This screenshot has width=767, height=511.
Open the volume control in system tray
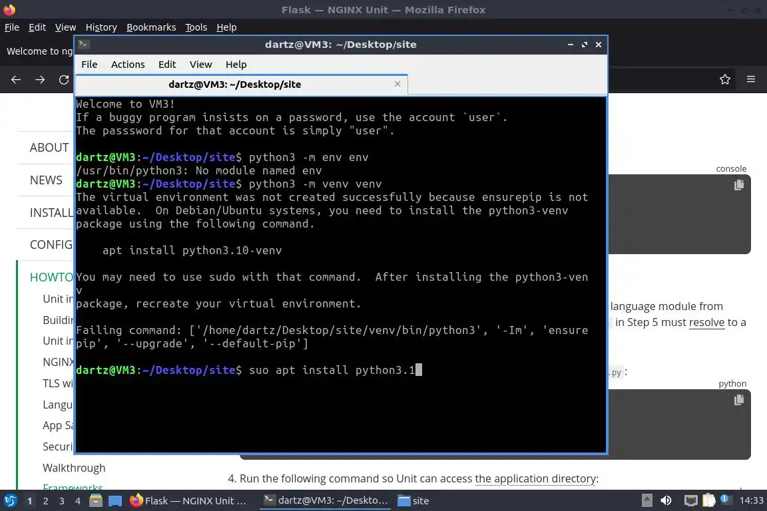point(666,501)
